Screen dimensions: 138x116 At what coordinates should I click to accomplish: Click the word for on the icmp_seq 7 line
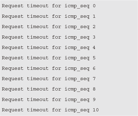(57, 79)
